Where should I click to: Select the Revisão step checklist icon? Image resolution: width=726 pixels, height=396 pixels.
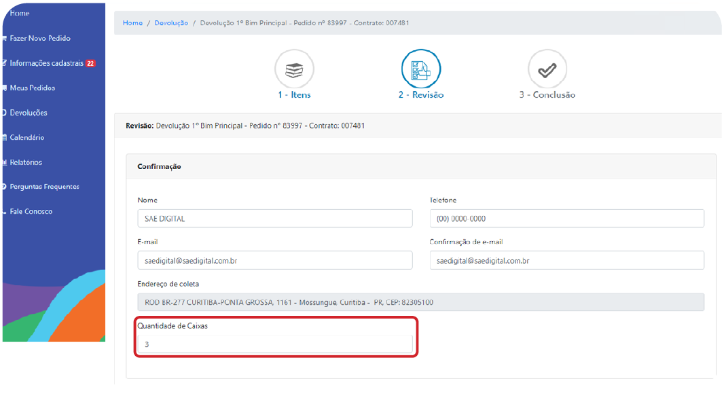point(421,69)
